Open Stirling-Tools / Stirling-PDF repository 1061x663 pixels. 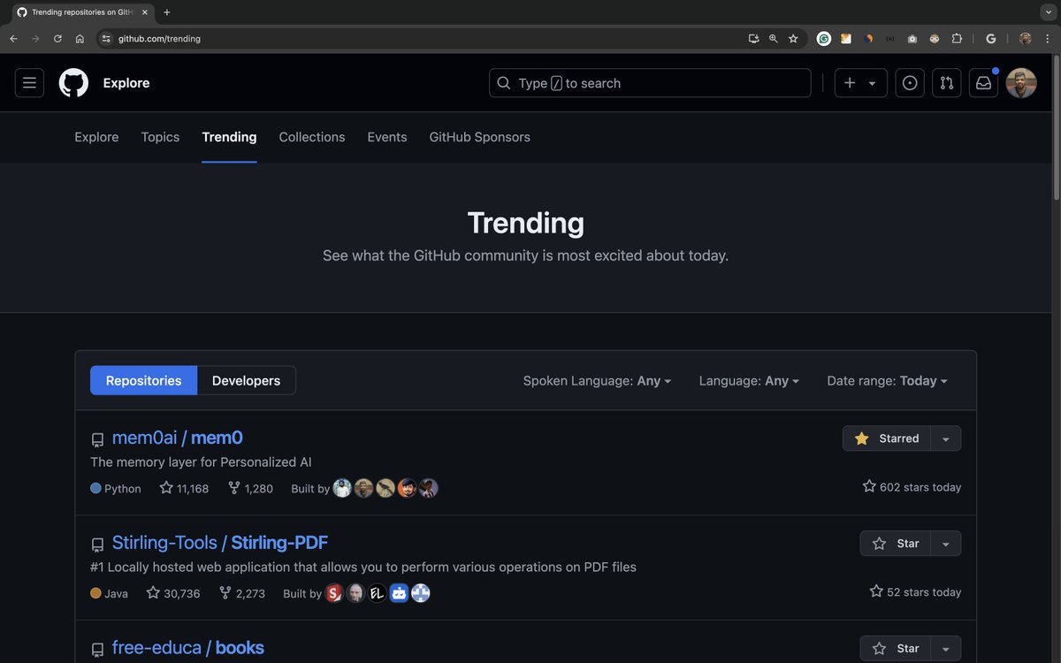coord(219,543)
